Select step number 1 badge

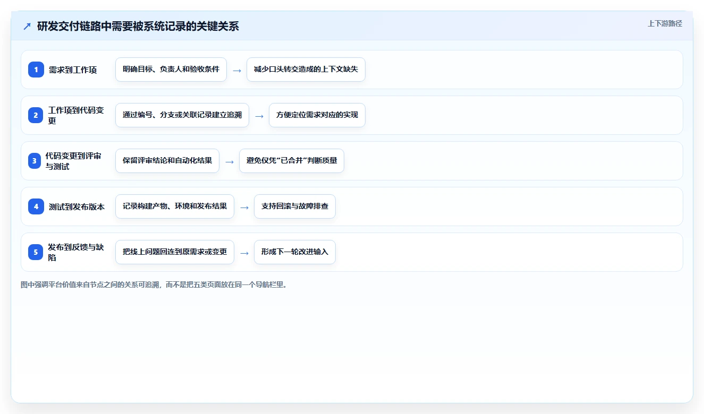click(36, 70)
